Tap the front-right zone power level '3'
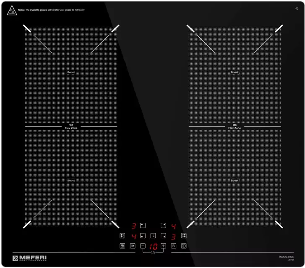 174,237
